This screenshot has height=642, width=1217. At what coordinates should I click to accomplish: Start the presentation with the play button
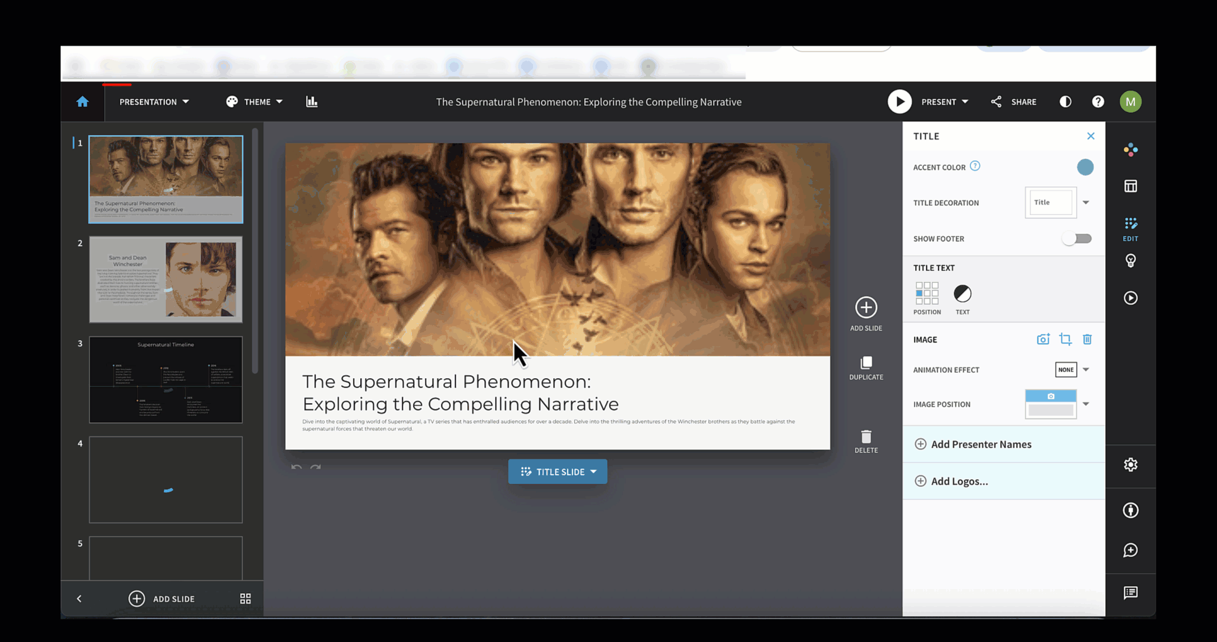click(900, 102)
